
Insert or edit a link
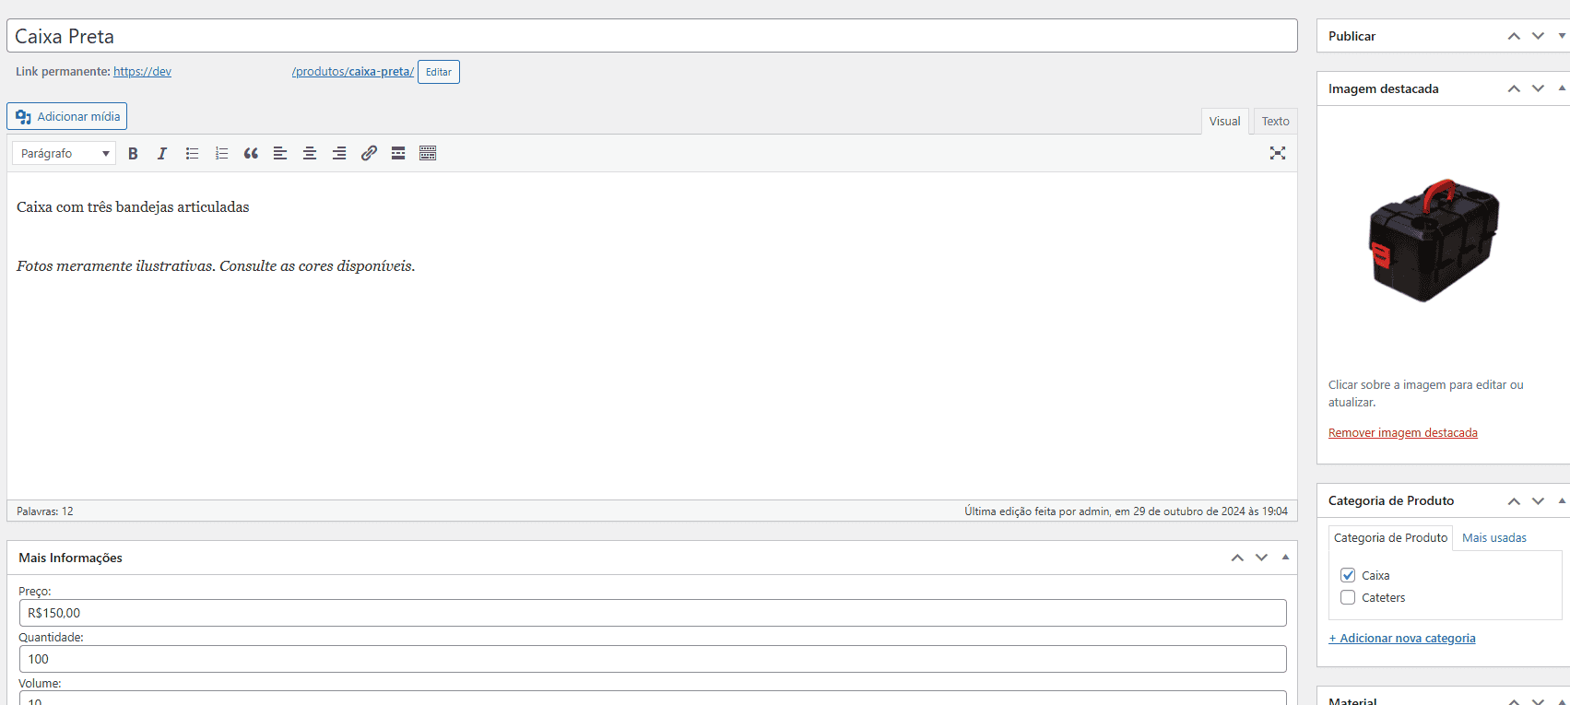coord(369,154)
